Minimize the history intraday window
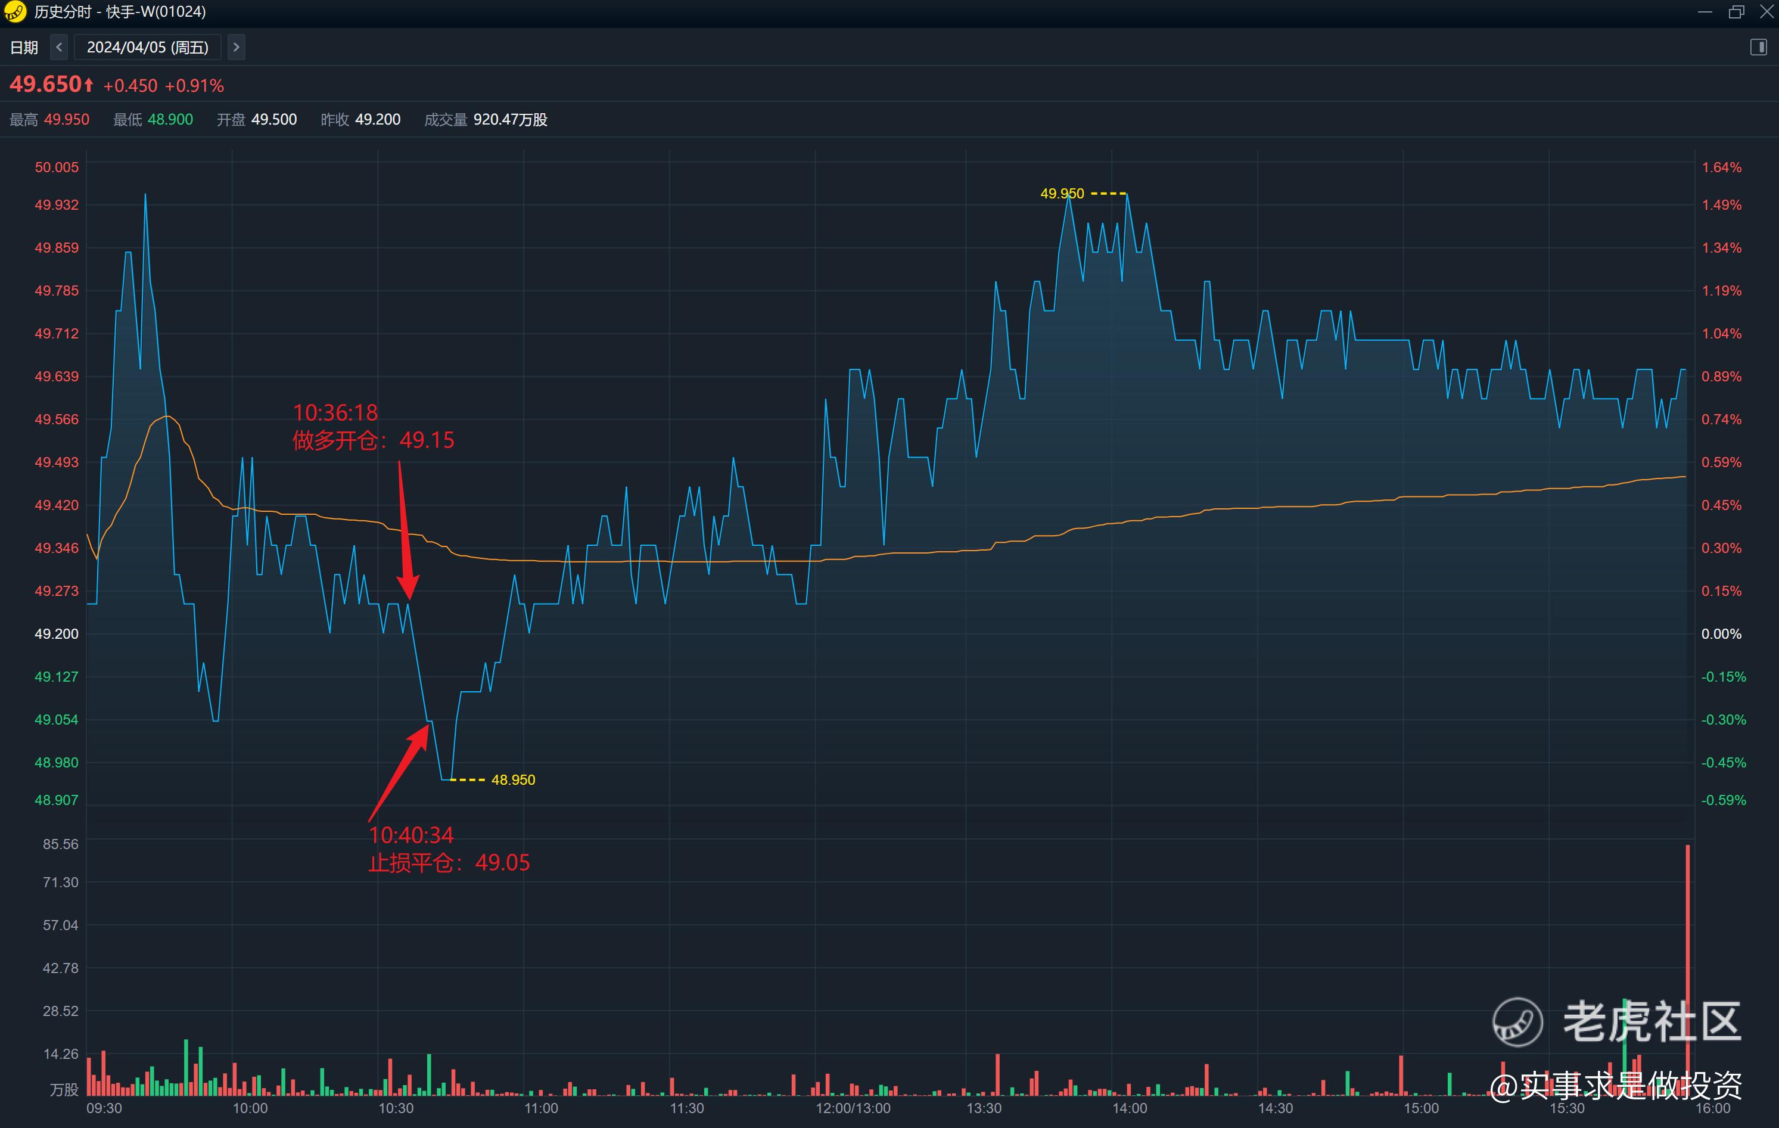1779x1128 pixels. pyautogui.click(x=1705, y=12)
